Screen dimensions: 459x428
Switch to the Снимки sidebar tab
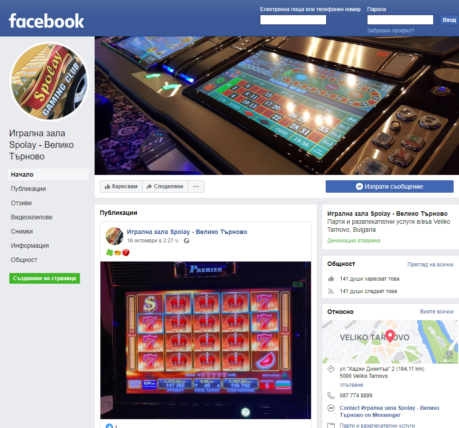(22, 231)
